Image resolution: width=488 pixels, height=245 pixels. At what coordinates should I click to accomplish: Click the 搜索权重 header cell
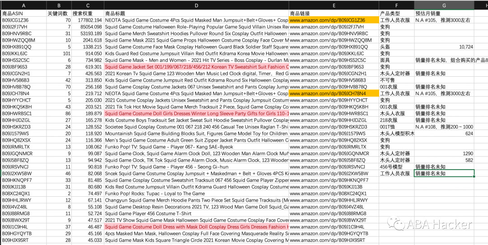click(88, 14)
